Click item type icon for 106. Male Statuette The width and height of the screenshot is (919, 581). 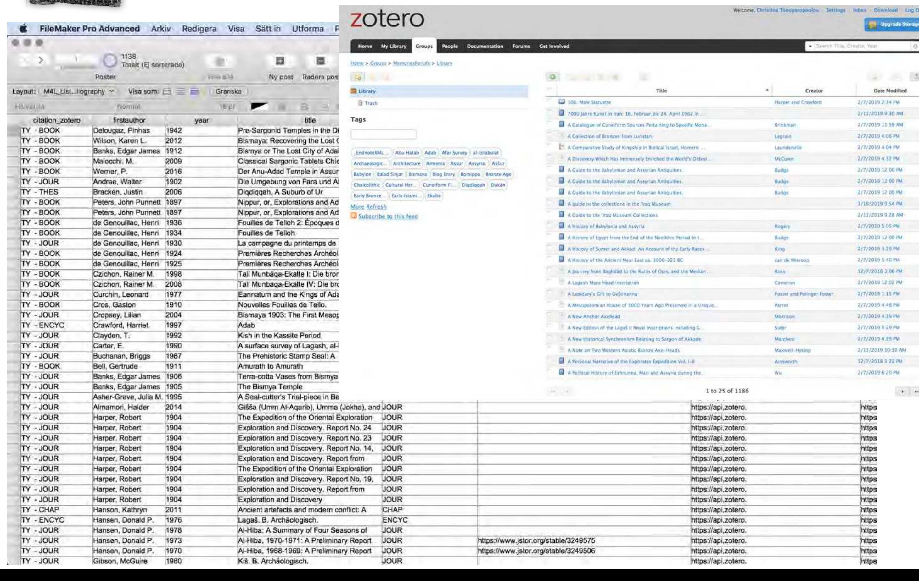pyautogui.click(x=561, y=102)
